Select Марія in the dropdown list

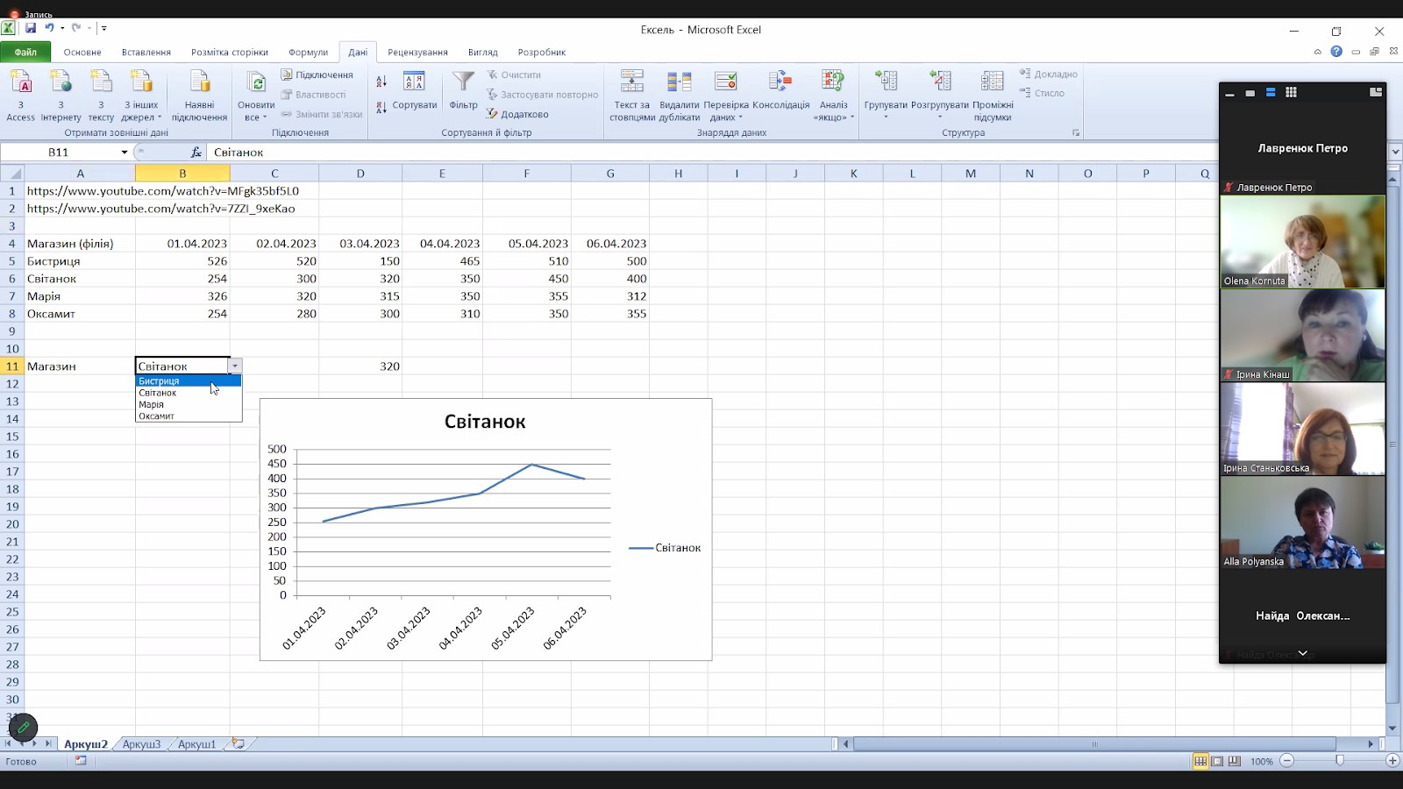152,405
